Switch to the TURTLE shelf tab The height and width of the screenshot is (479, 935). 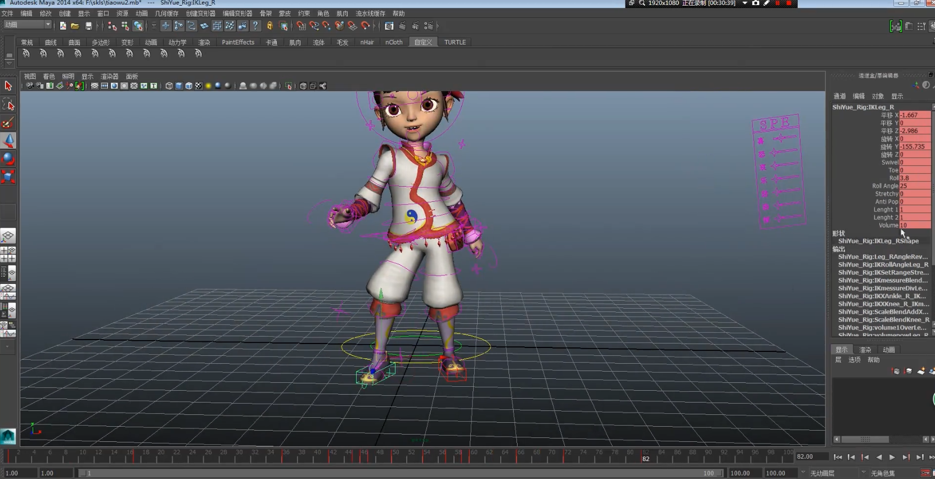(x=455, y=42)
